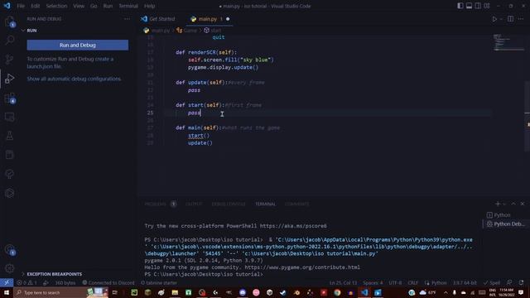
Task: Select the Python terminal entry
Action: pos(502,215)
